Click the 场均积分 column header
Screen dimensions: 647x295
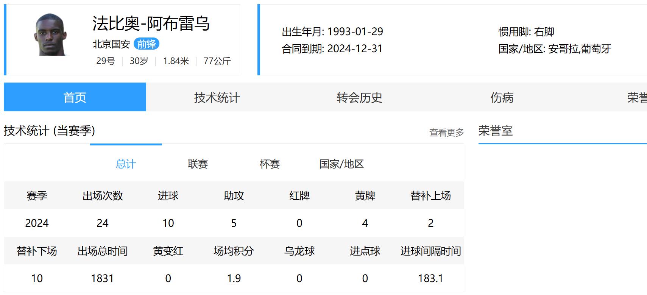point(234,251)
